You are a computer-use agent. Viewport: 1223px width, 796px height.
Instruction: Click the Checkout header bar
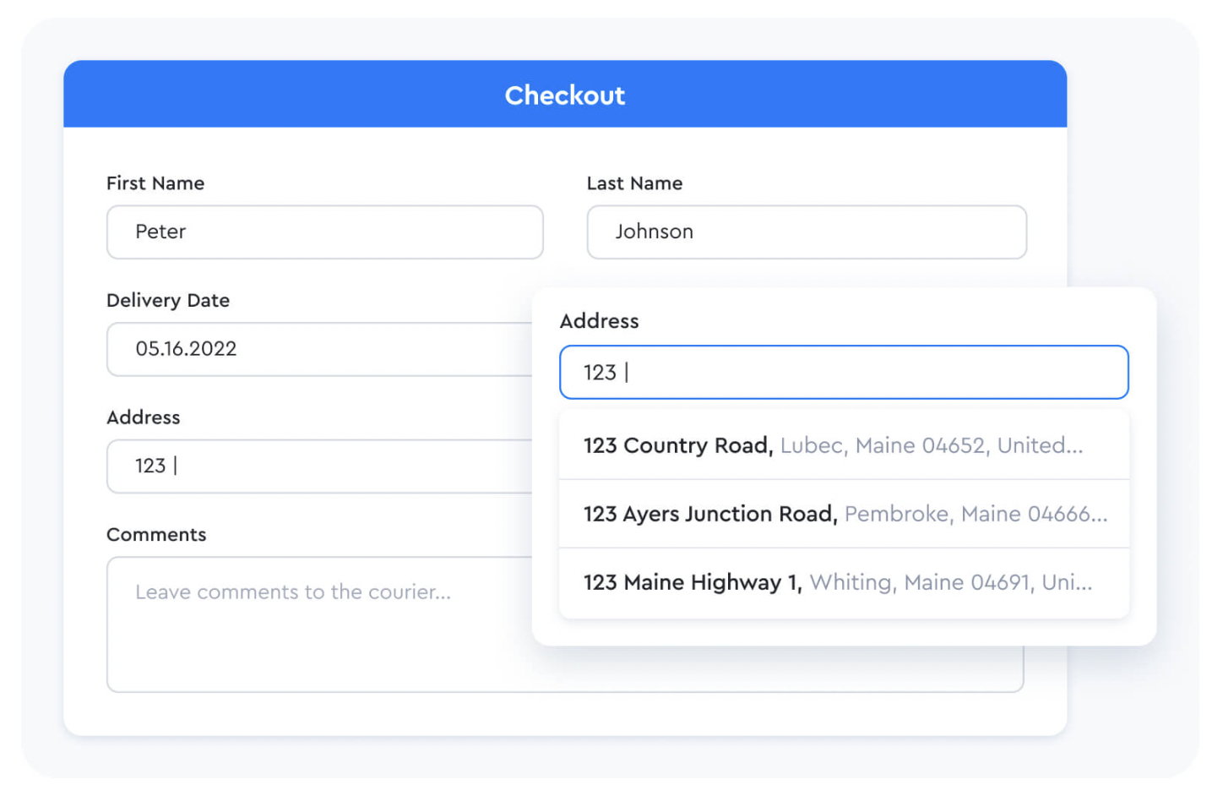564,94
